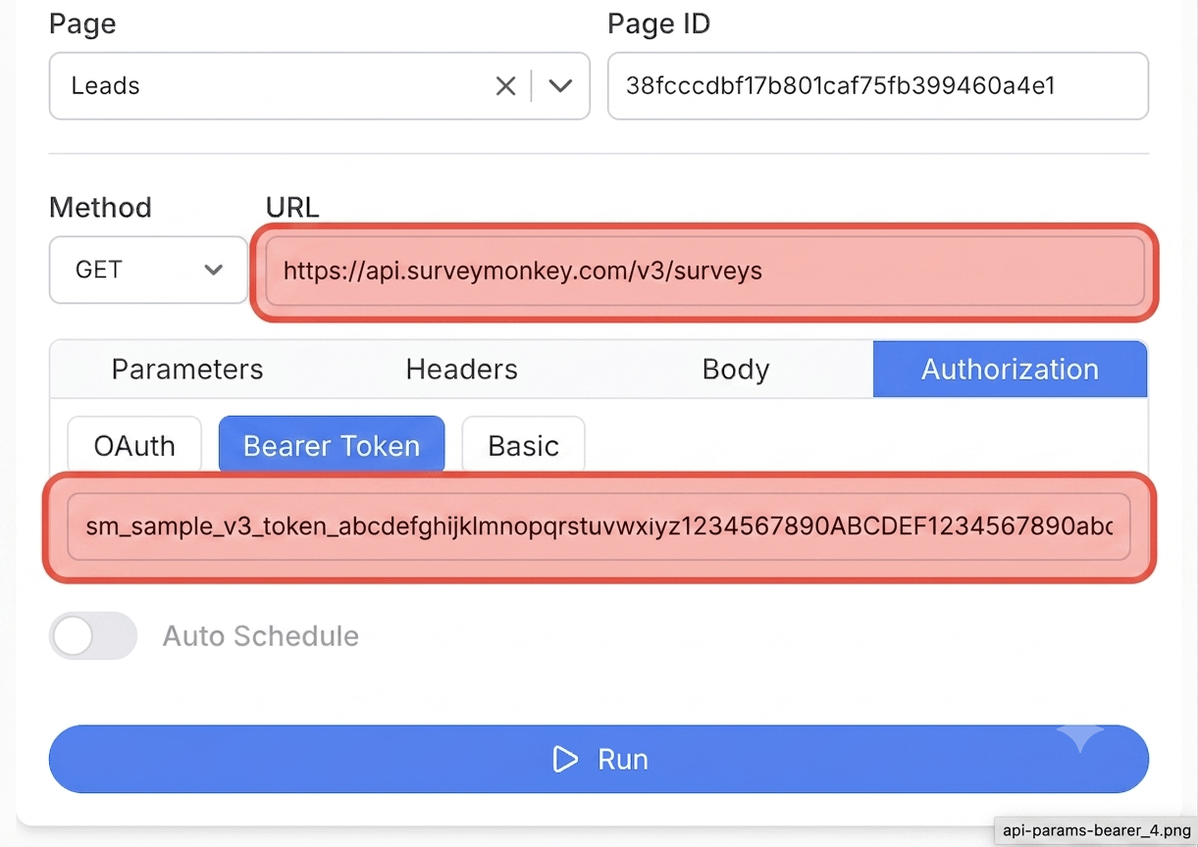Click the bearer token input field
This screenshot has height=847, width=1198.
click(599, 527)
